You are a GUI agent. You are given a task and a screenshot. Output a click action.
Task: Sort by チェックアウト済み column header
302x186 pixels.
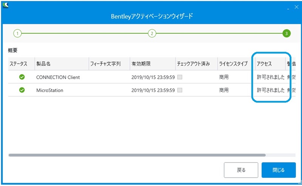tap(197, 64)
